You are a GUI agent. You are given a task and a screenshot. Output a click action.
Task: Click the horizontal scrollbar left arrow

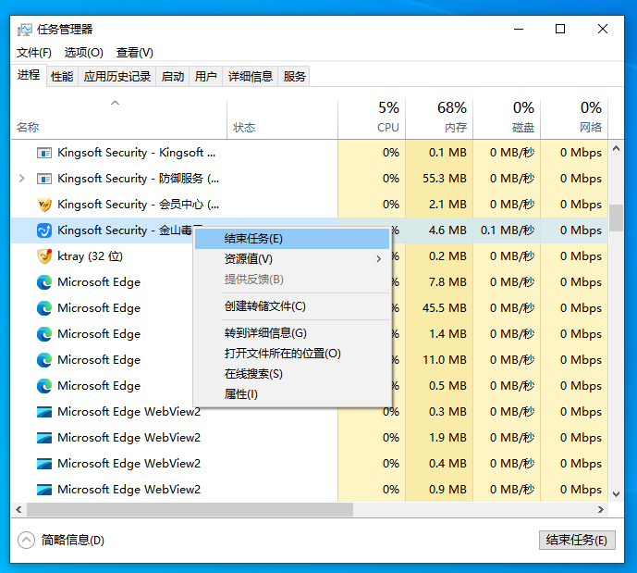tap(18, 509)
